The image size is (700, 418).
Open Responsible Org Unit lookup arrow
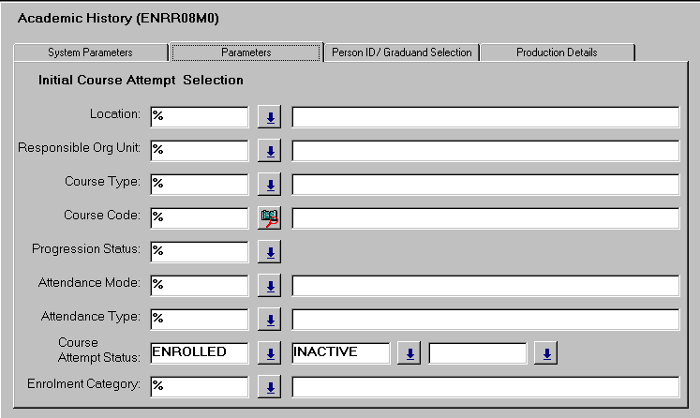(270, 150)
